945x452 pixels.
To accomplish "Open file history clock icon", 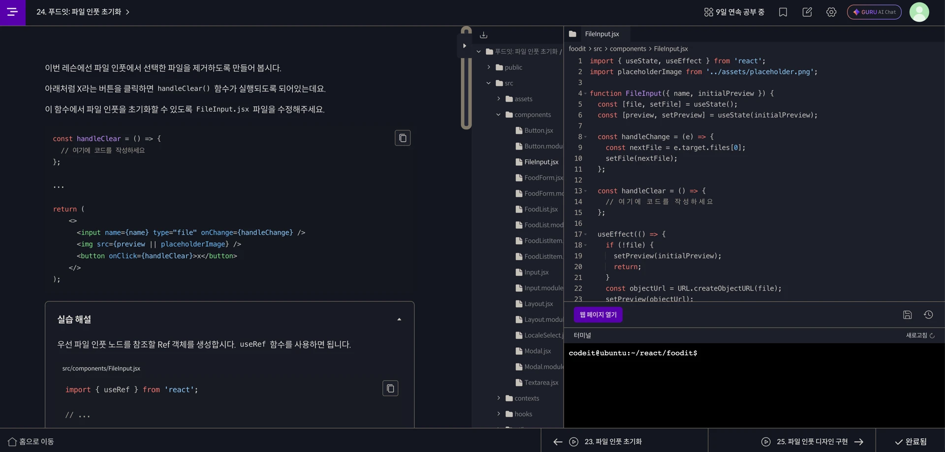I will click(929, 315).
